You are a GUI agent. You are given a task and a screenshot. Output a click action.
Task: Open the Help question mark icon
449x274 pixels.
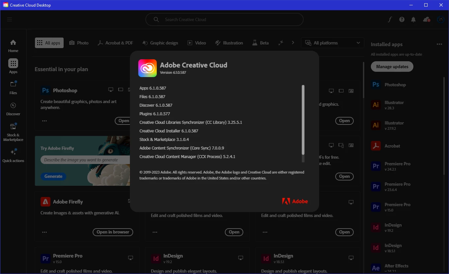coord(402,19)
